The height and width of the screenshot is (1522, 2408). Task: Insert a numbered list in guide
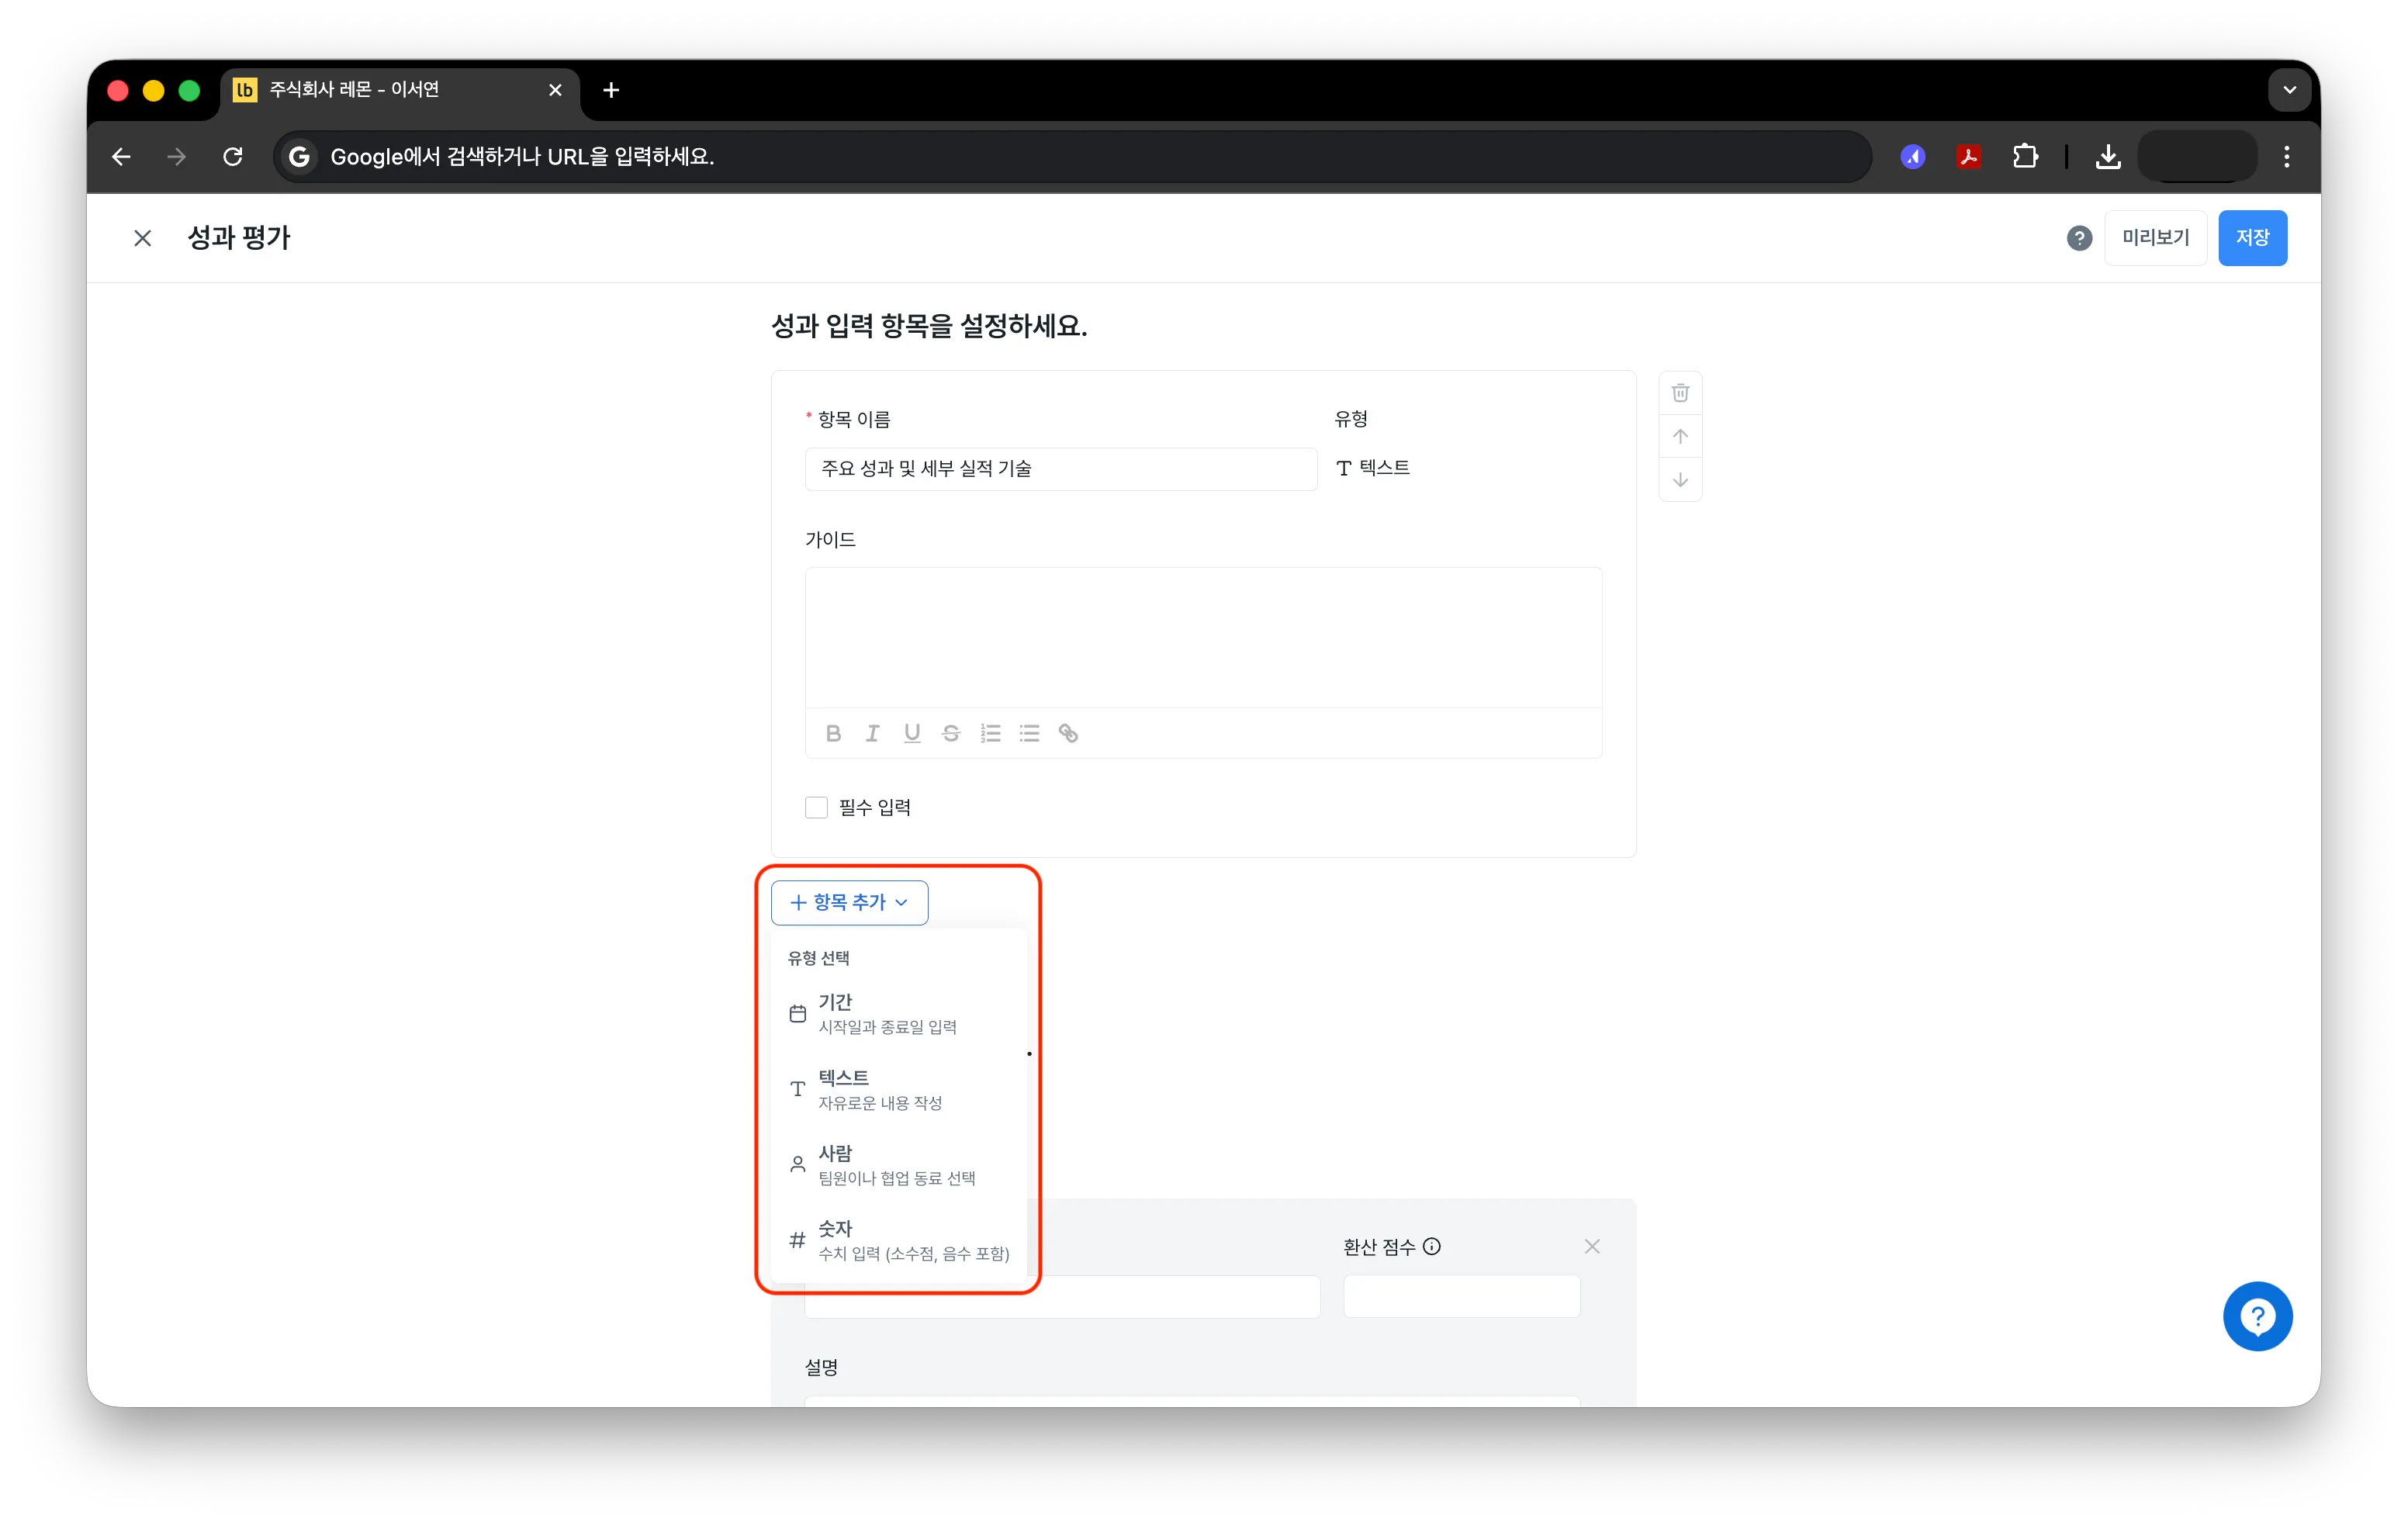coord(990,733)
